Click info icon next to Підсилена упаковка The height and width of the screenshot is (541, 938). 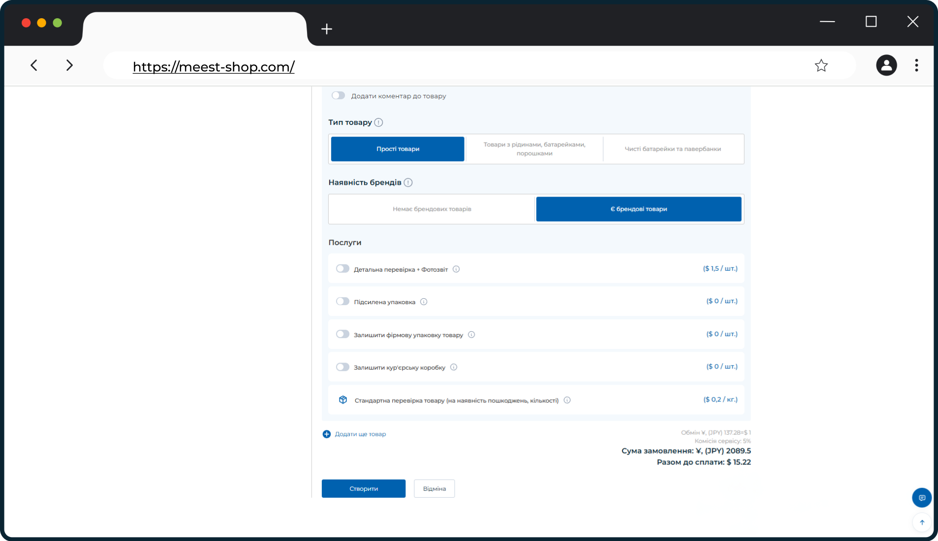pyautogui.click(x=424, y=302)
